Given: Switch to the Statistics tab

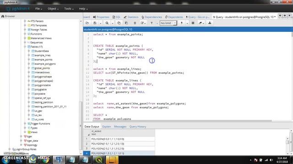Looking at the screenshot, I should (131, 17).
